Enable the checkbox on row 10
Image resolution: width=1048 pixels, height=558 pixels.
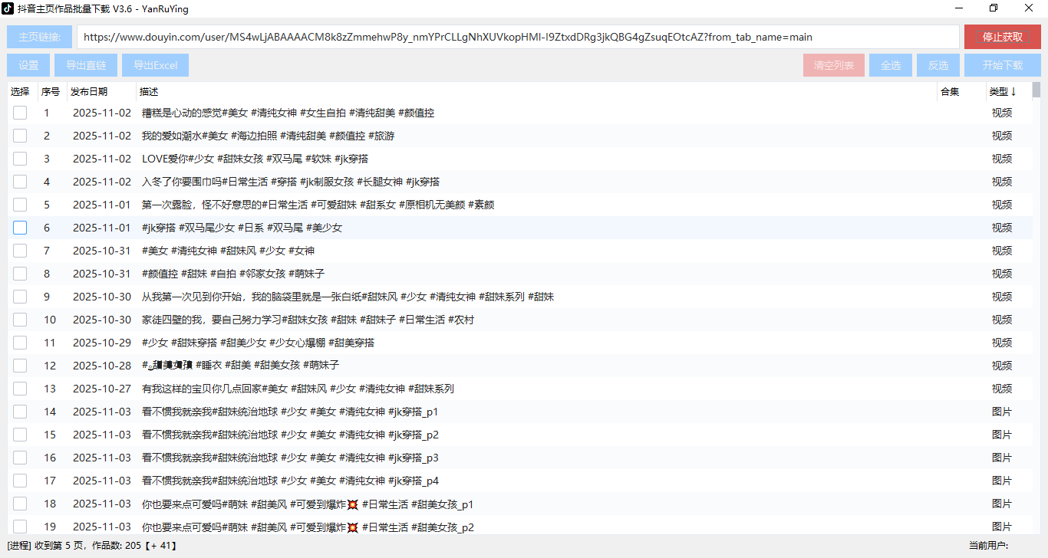tap(19, 320)
